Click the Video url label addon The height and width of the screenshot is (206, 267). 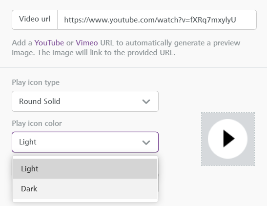(35, 20)
